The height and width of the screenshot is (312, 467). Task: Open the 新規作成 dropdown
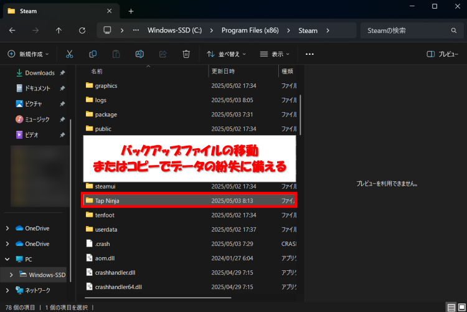point(28,54)
